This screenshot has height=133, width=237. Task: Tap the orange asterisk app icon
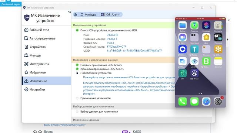pyautogui.click(x=218, y=49)
